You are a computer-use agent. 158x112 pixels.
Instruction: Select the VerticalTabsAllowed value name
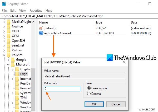tap(57, 33)
